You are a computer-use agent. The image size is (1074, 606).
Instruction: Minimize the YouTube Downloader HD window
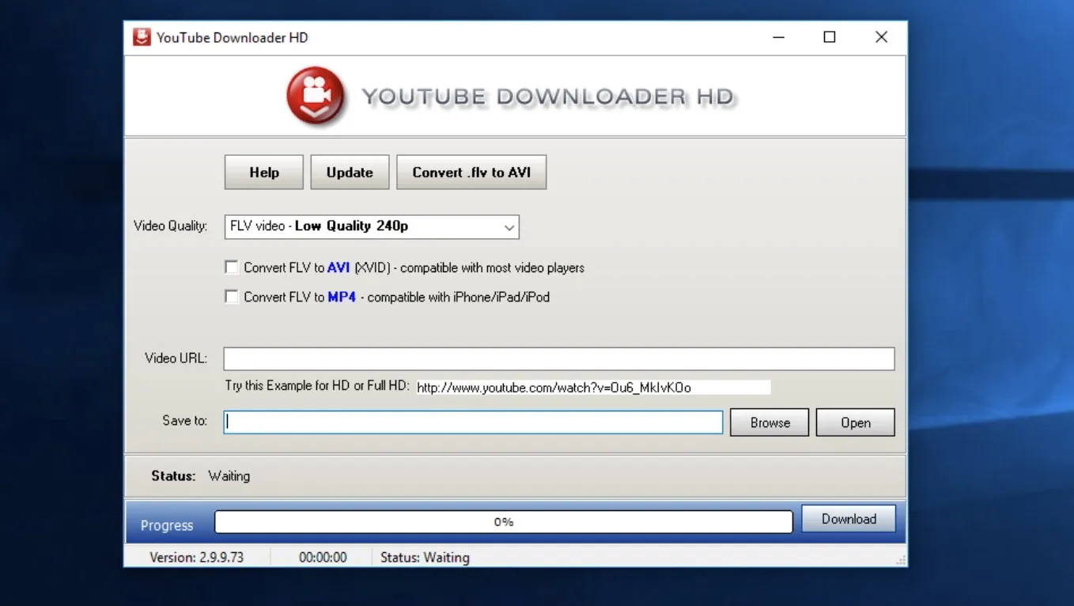(778, 37)
